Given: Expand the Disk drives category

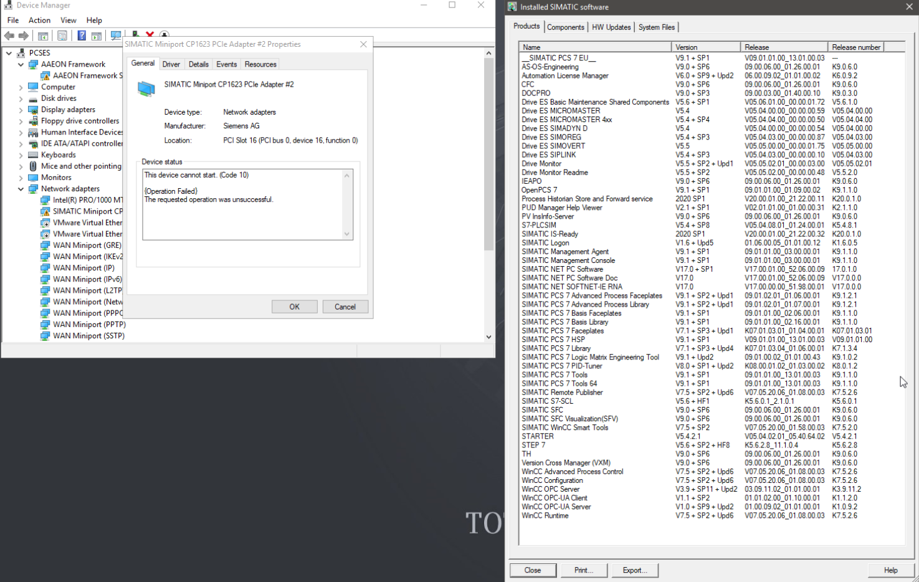Looking at the screenshot, I should 21,98.
